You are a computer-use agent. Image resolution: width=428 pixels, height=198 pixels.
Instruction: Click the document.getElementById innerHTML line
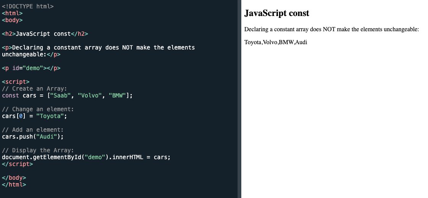tap(86, 157)
